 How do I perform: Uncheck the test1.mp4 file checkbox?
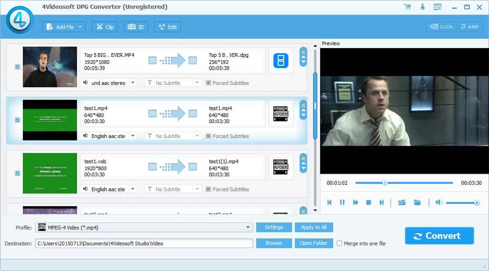(x=17, y=120)
